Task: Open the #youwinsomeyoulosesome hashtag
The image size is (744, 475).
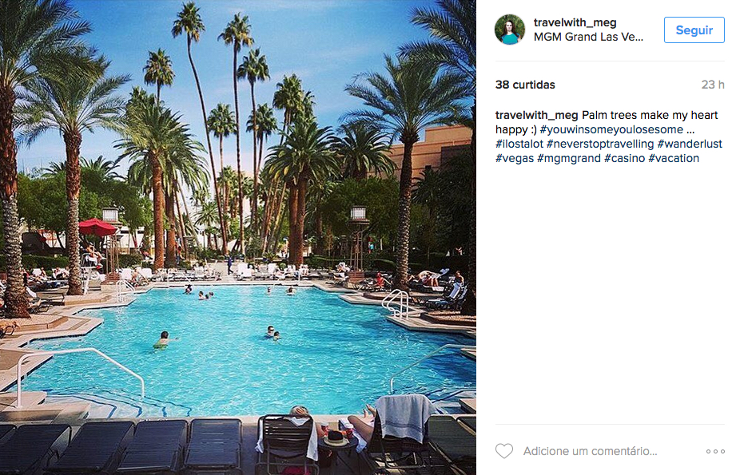Action: click(611, 129)
